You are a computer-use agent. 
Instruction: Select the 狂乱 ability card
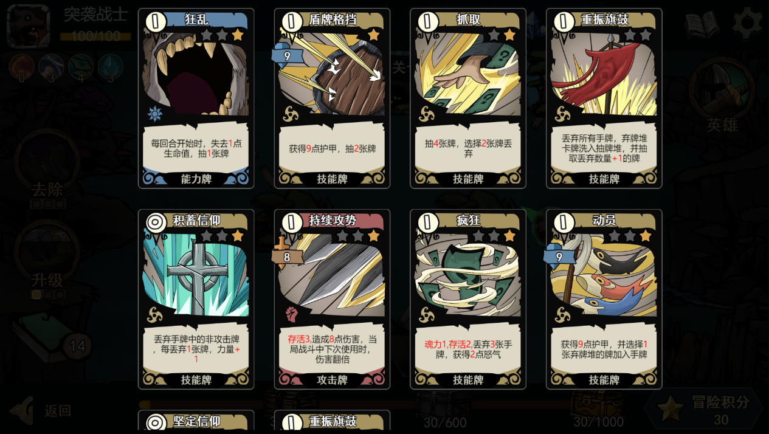[196, 98]
